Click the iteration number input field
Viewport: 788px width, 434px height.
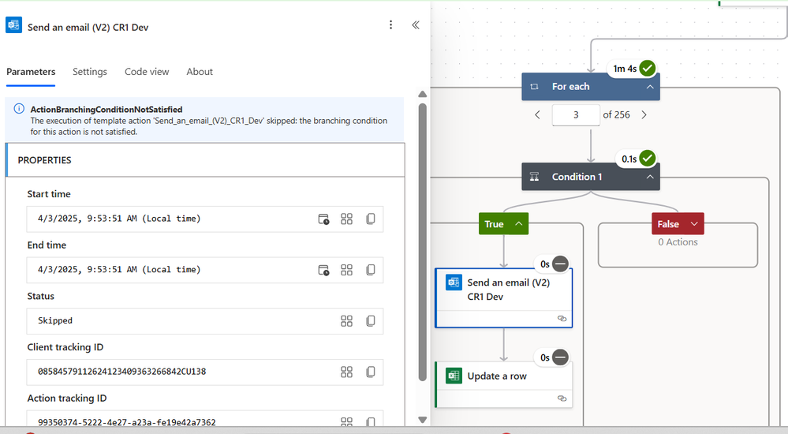(576, 114)
